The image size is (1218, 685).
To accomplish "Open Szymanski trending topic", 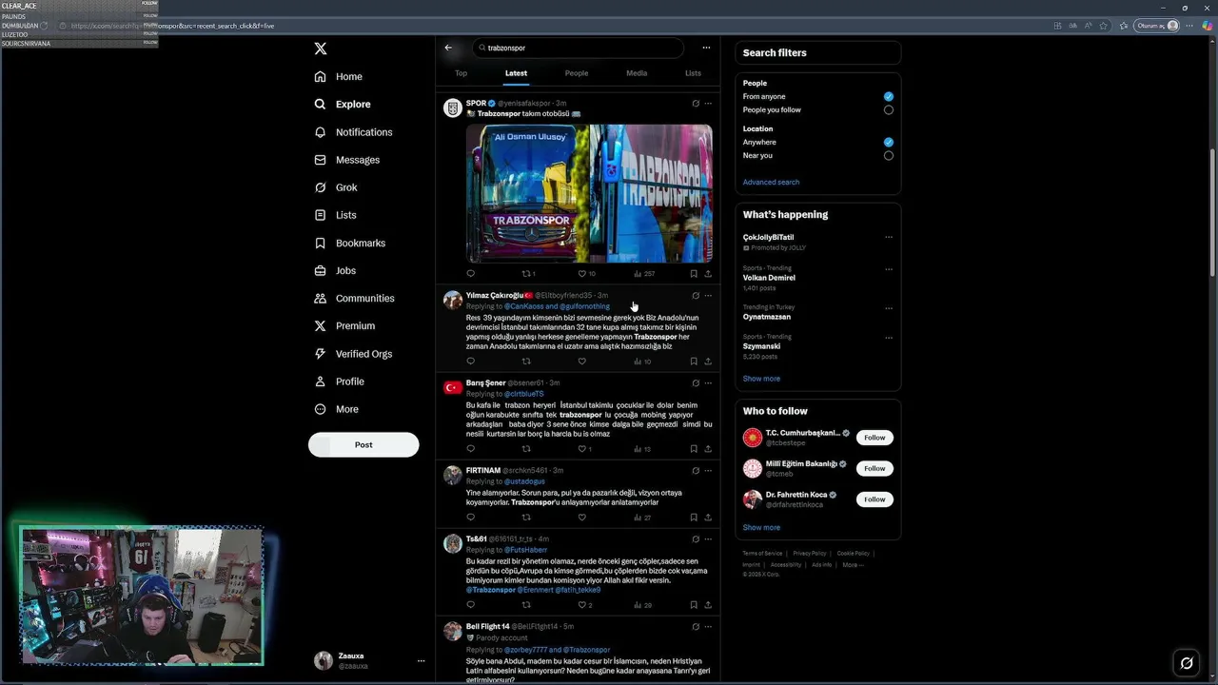I will pos(762,346).
